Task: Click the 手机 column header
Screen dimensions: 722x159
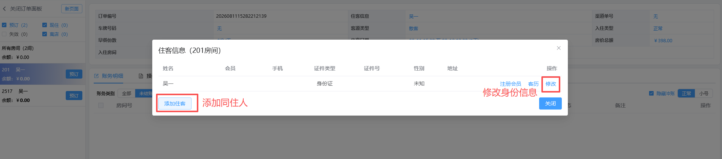Action: point(277,68)
